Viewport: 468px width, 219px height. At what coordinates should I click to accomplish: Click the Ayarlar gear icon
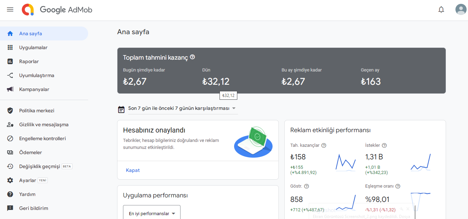10,180
